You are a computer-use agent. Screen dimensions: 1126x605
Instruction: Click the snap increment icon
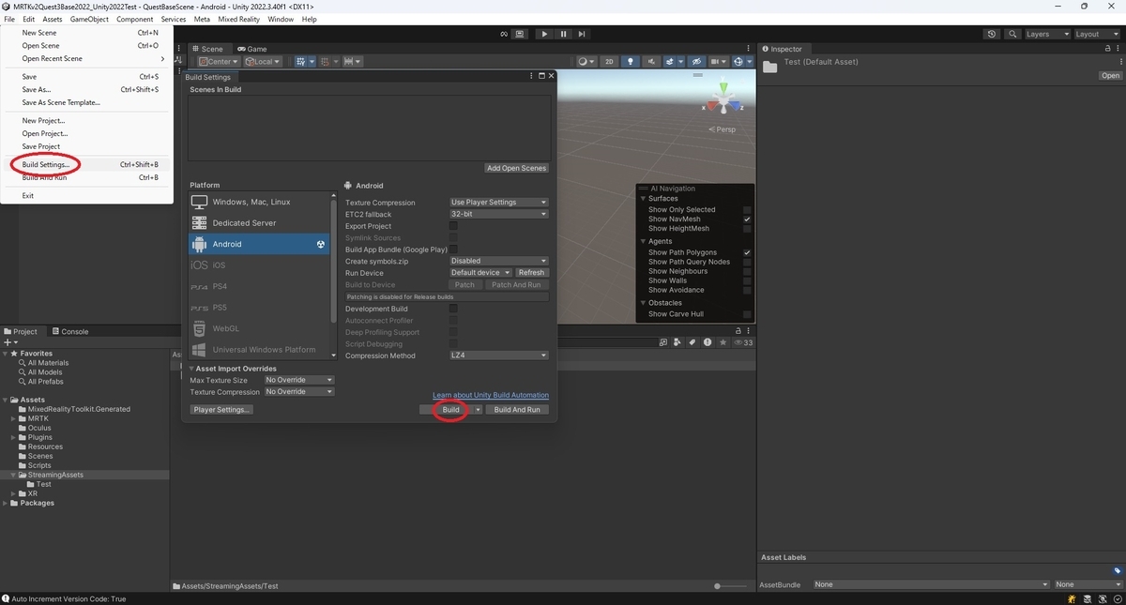pos(353,62)
